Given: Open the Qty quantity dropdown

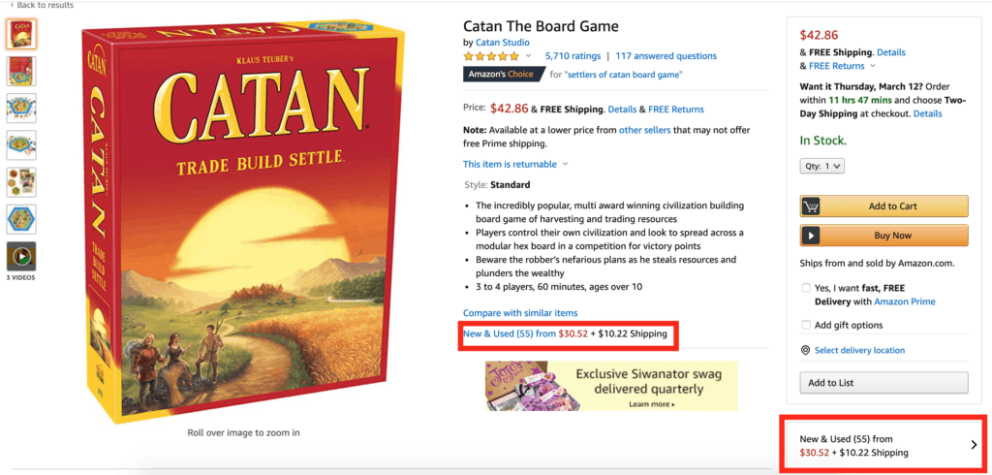Looking at the screenshot, I should point(822,166).
